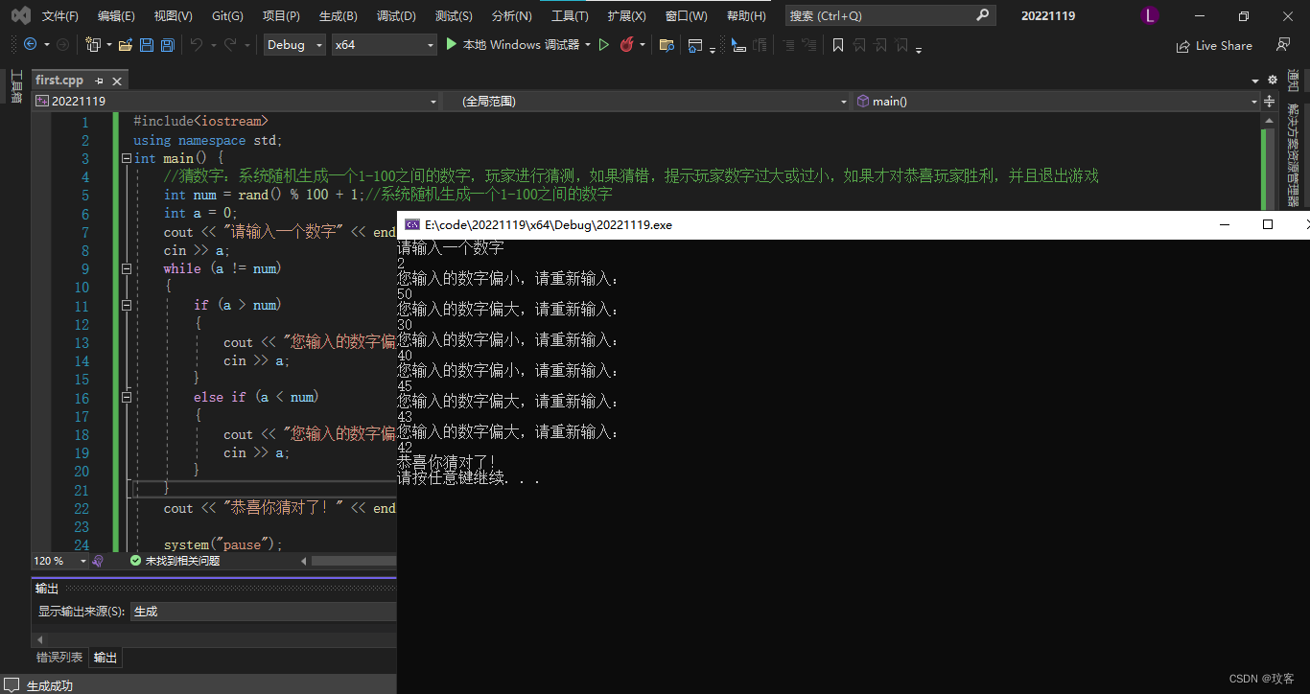Viewport: 1310px width, 694px height.
Task: Click the 搜索 (Ctrl+Q) search box
Action: [890, 15]
